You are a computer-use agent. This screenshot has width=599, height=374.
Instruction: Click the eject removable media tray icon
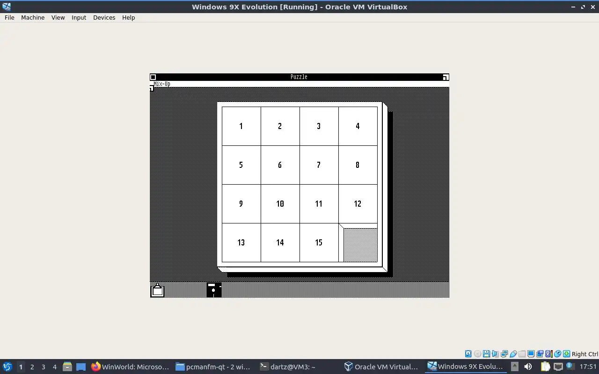point(515,367)
